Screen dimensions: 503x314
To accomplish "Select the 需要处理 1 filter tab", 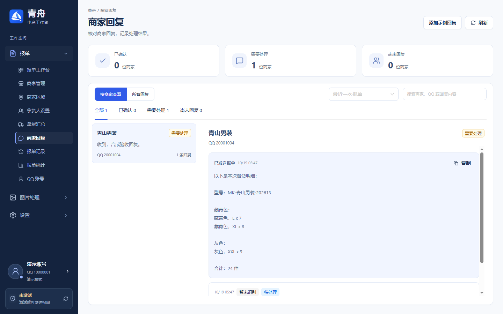I will point(158,110).
